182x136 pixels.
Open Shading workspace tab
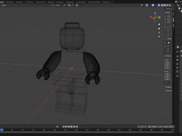click(x=50, y=2)
